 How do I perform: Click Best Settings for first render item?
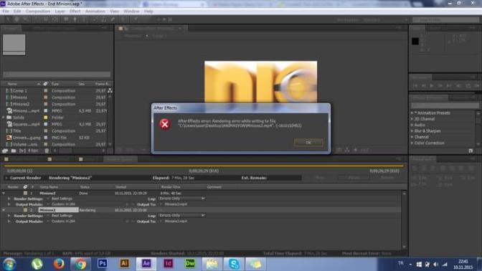[62, 199]
